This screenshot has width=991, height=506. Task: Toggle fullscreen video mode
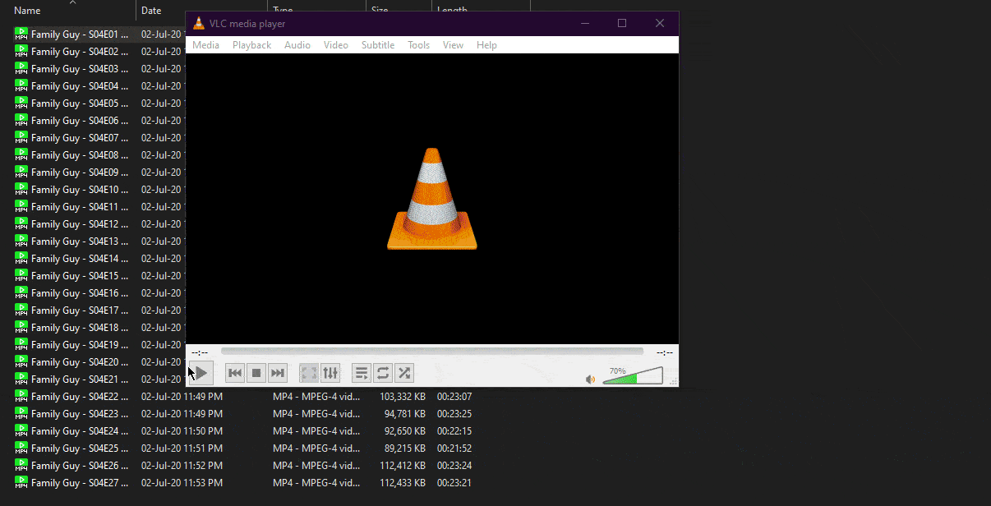pyautogui.click(x=309, y=374)
